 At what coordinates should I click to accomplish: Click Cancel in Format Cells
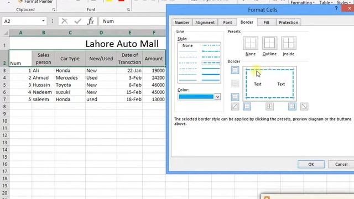tap(341, 164)
